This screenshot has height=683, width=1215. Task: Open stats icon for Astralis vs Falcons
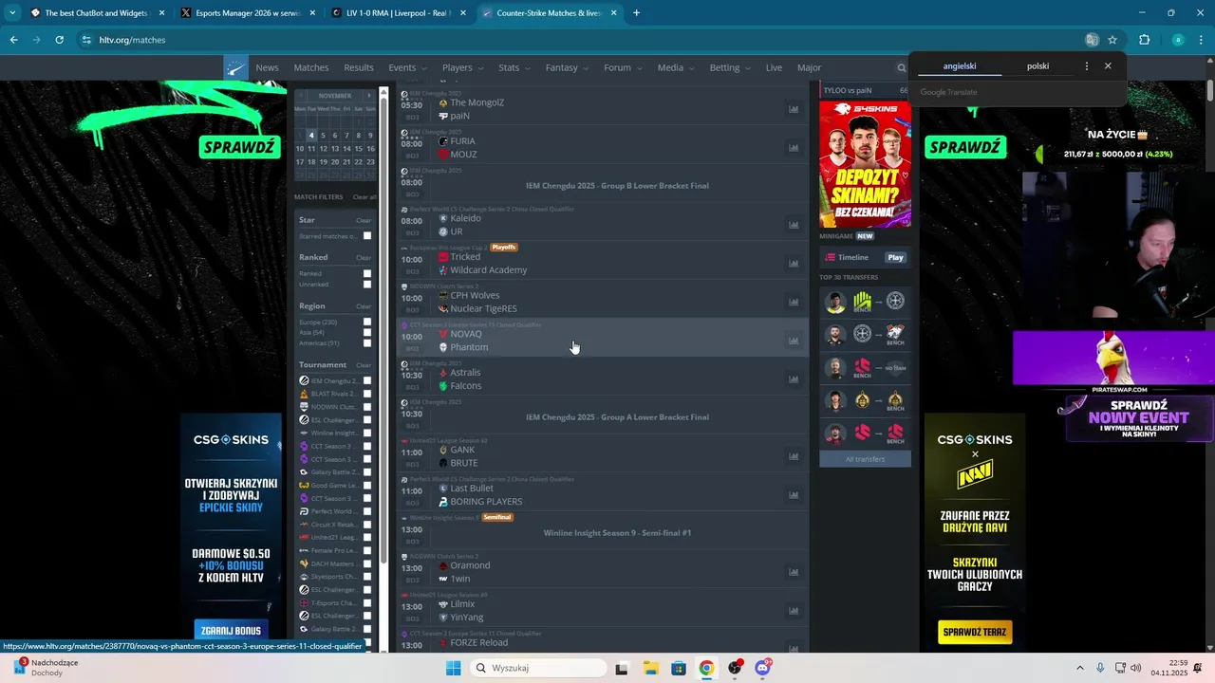[794, 379]
